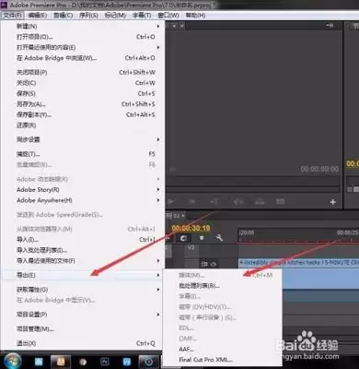Open the 编辑(E) menu
Viewport: 359px width, 369px height.
38,16
